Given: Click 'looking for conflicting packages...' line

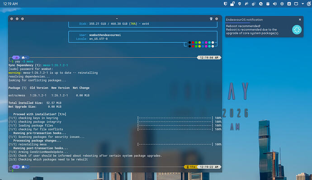Looking at the screenshot, I should pyautogui.click(x=37, y=81).
